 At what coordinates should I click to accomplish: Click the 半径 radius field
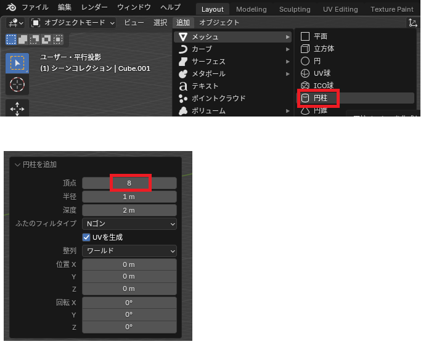point(129,197)
